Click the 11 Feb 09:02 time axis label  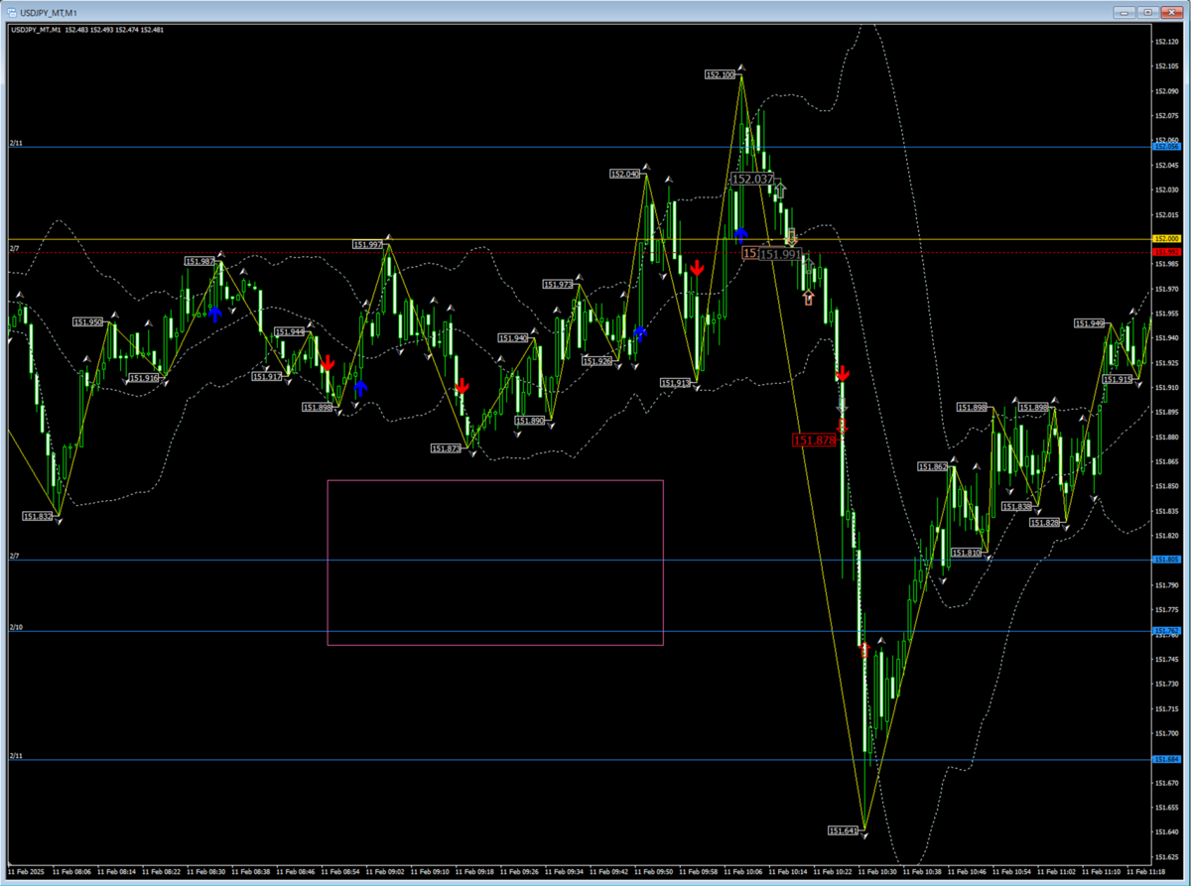point(386,870)
